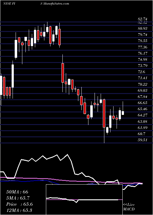The height and width of the screenshot is (215, 153).
Task: Click the 59.51 price level label
Action: pyautogui.click(x=143, y=140)
